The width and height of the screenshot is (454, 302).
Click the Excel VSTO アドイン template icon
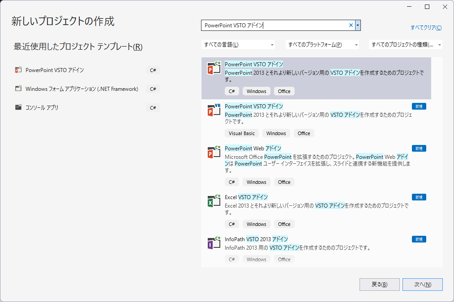tap(214, 201)
